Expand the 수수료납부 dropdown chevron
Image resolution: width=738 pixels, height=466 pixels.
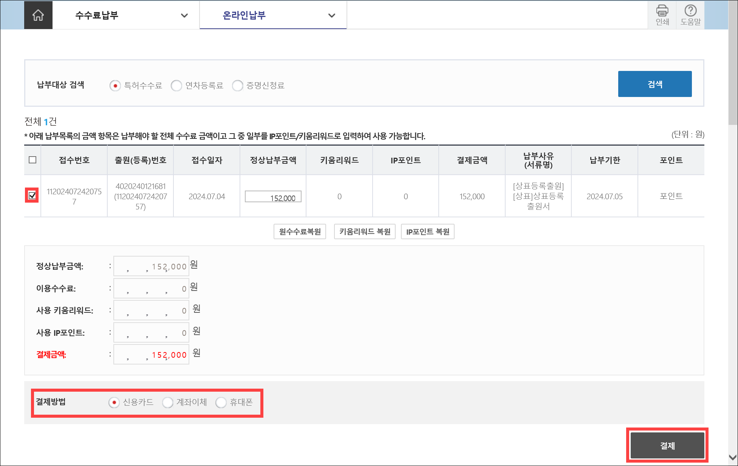click(184, 15)
